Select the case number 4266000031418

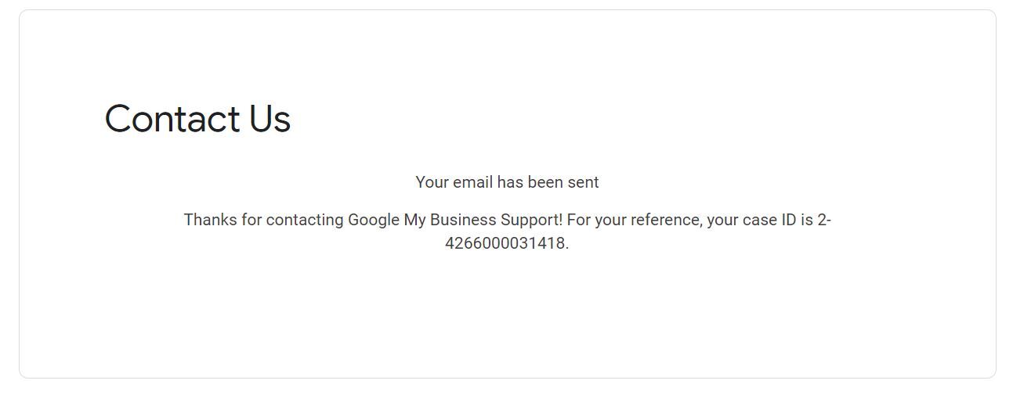click(505, 243)
